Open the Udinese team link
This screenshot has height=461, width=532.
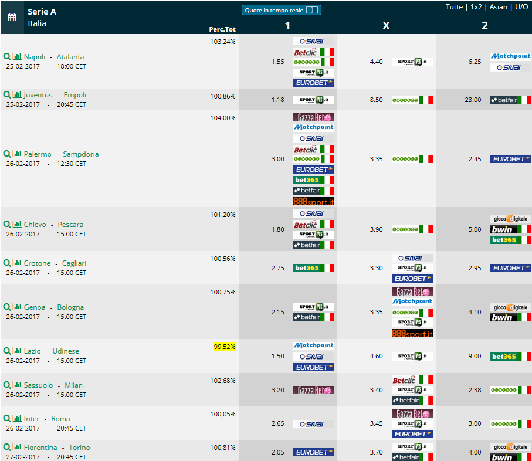click(66, 351)
